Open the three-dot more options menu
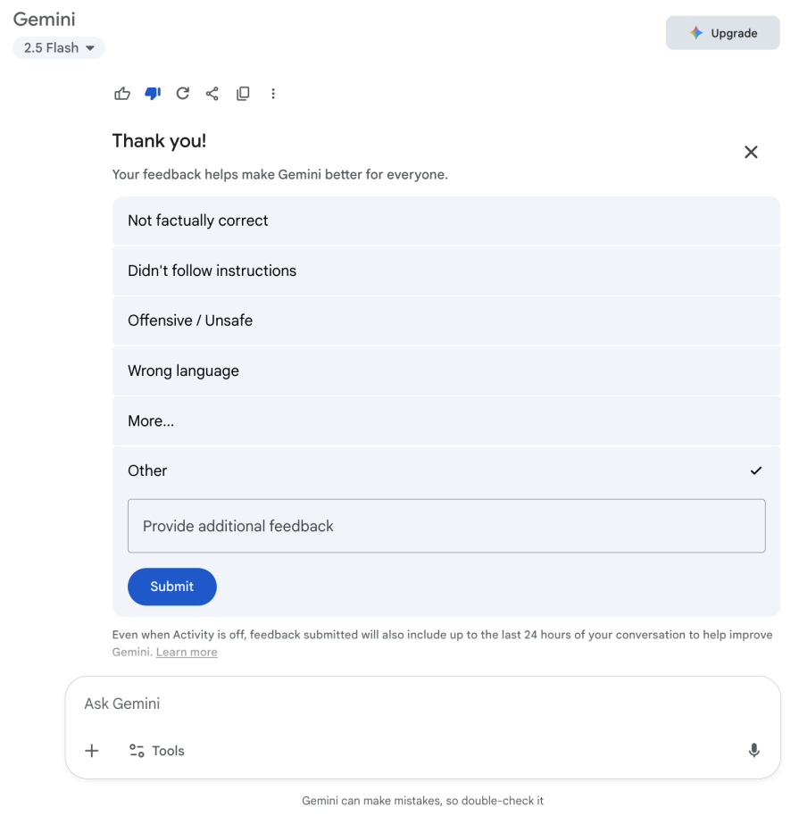Screen dimensions: 799x824 [273, 94]
